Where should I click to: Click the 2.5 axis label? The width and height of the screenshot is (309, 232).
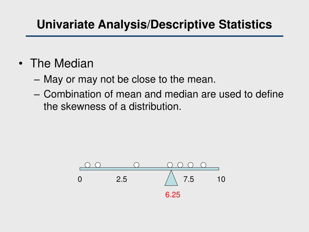[122, 179]
